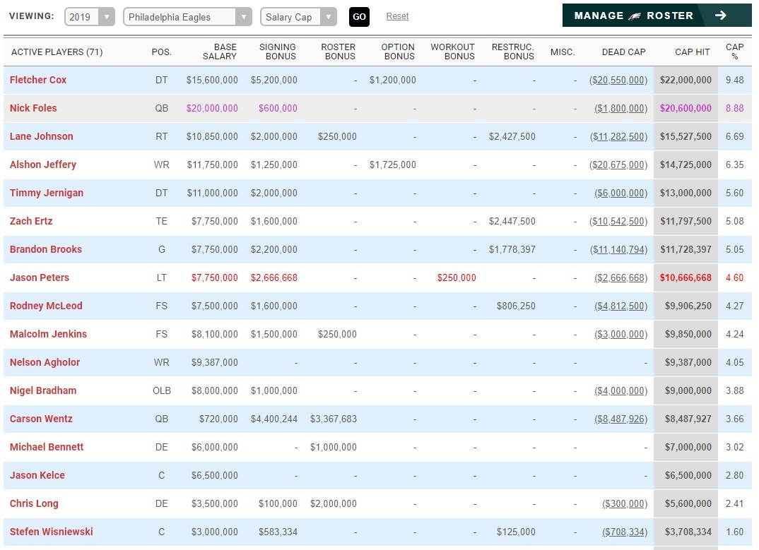759x550 pixels.
Task: Open Jason Kelce player page
Action: pos(37,475)
